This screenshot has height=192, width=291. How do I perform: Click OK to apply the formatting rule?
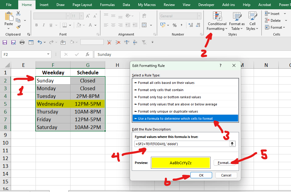(x=201, y=175)
